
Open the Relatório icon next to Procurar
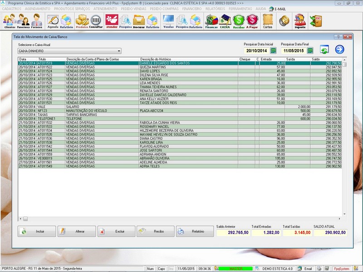[152, 21]
